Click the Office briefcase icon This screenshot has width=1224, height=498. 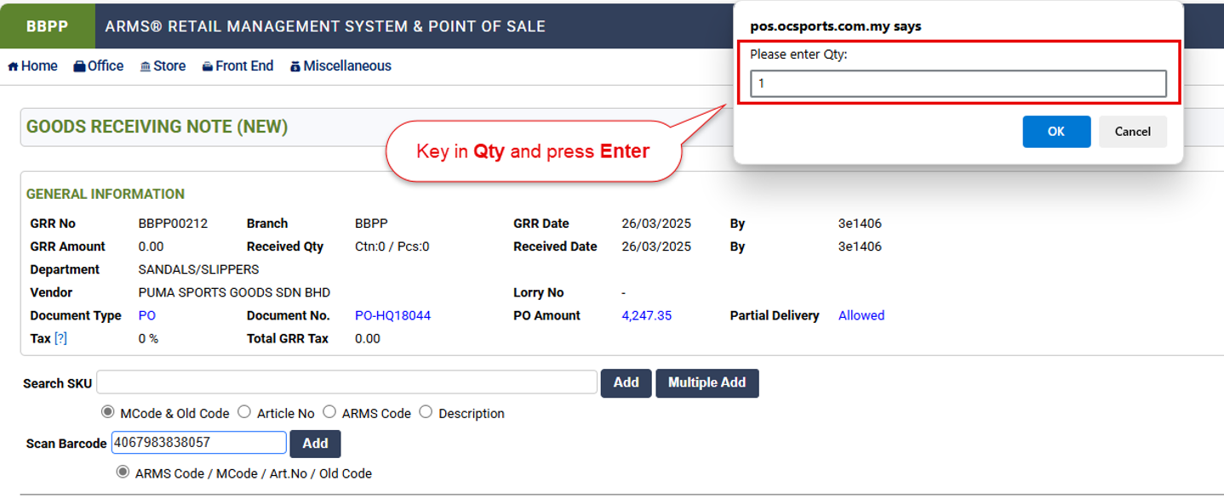79,66
